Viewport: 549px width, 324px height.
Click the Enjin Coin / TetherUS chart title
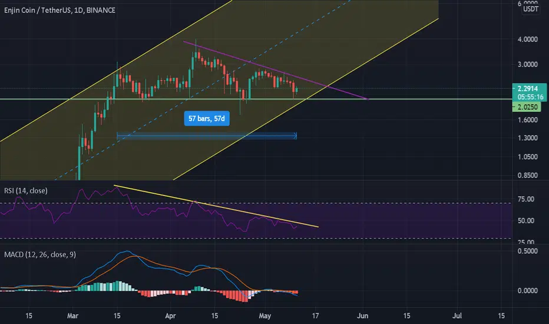point(59,10)
